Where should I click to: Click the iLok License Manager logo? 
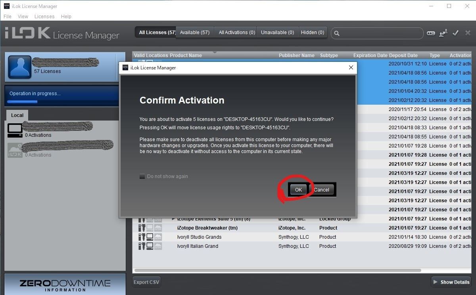click(62, 33)
